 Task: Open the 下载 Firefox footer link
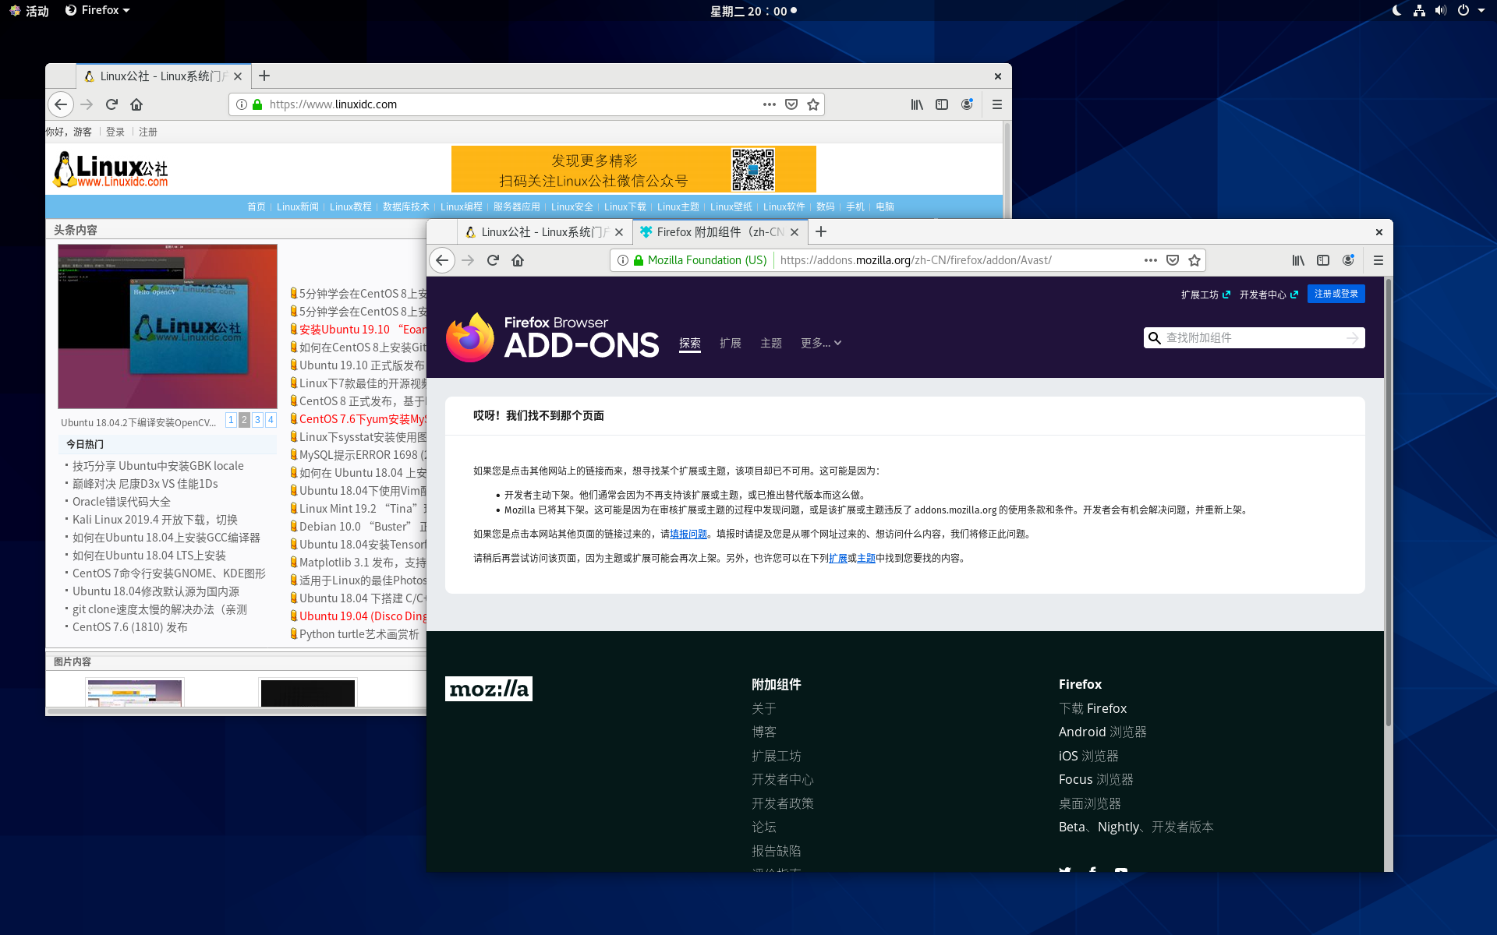(x=1092, y=708)
